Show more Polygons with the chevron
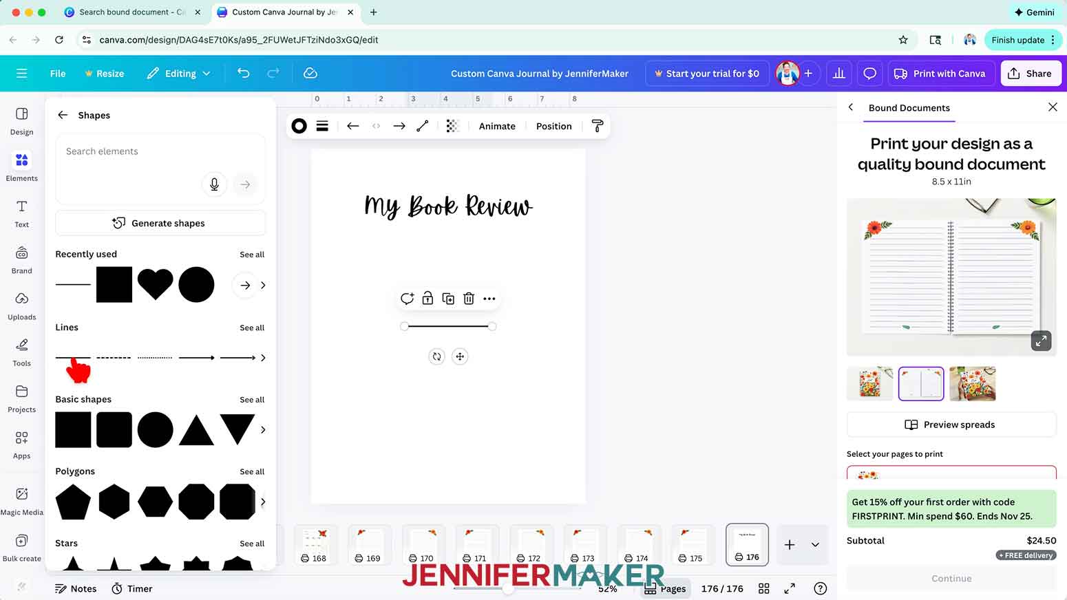The height and width of the screenshot is (600, 1067). tap(263, 502)
